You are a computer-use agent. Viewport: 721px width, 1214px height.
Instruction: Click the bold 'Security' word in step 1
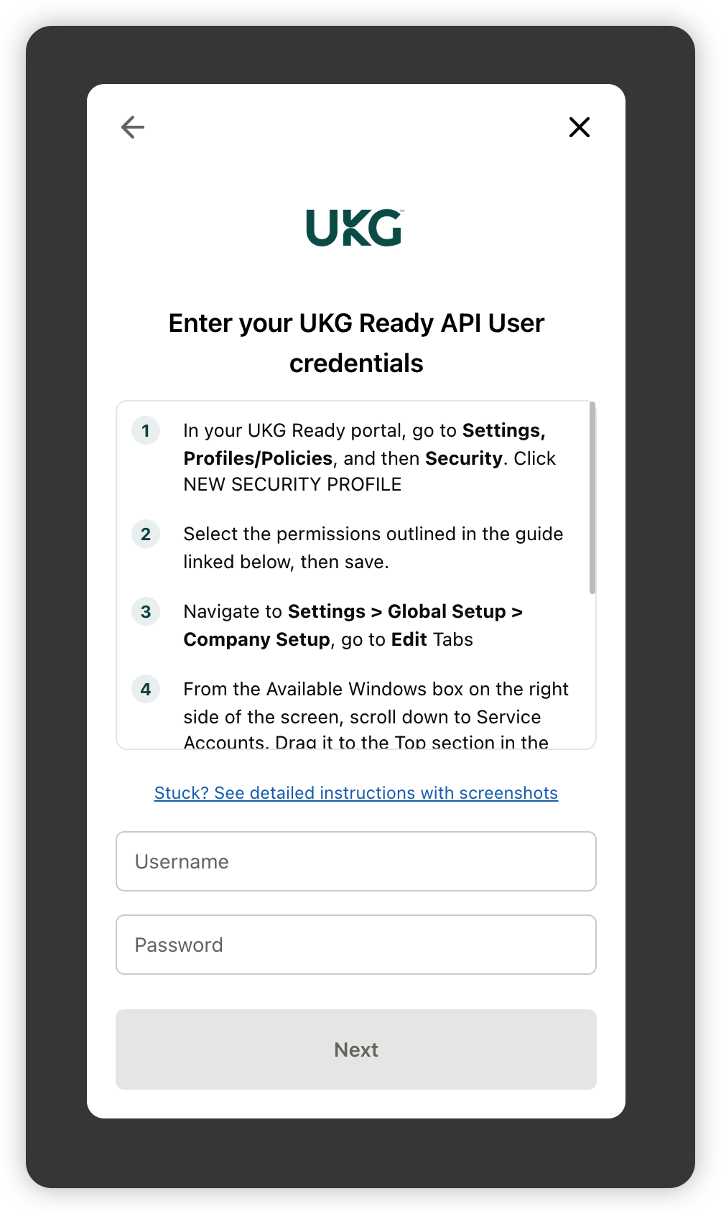pyautogui.click(x=464, y=459)
